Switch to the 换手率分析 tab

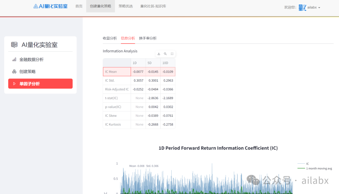tap(148, 38)
